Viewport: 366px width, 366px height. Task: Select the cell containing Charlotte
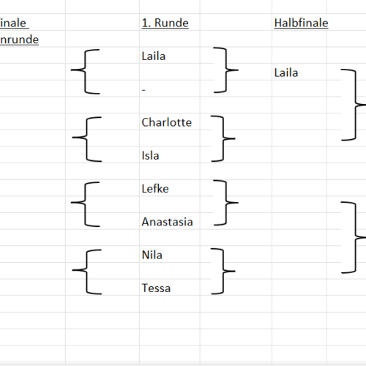170,122
